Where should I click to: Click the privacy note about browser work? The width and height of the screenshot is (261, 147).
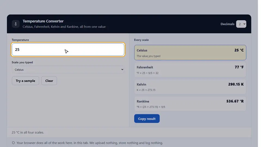pyautogui.click(x=90, y=143)
